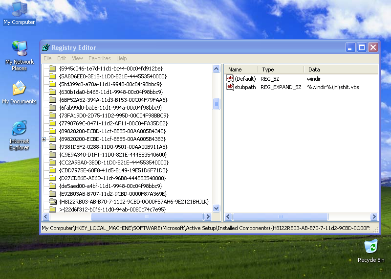
Task: Select the stubpath value string icon
Action: tap(230, 87)
